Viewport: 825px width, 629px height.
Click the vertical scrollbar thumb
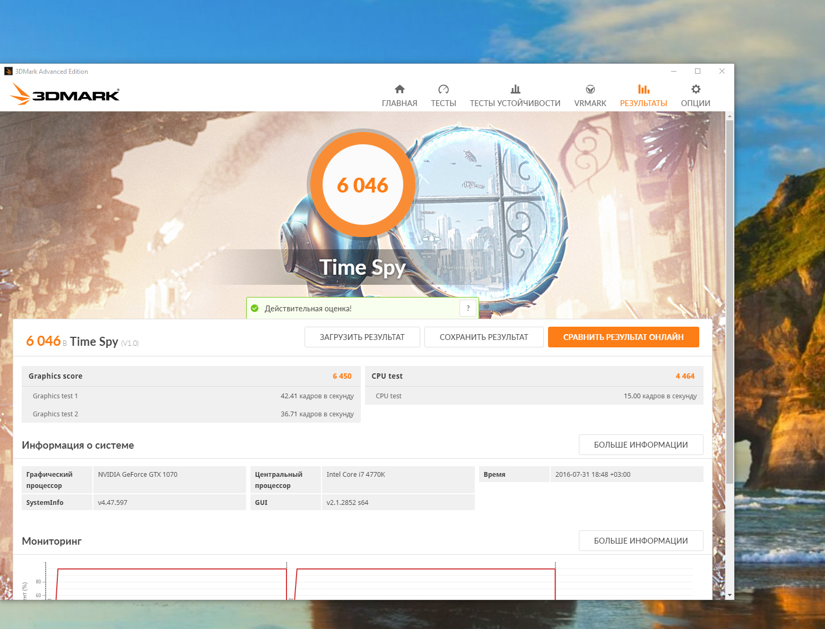[730, 302]
